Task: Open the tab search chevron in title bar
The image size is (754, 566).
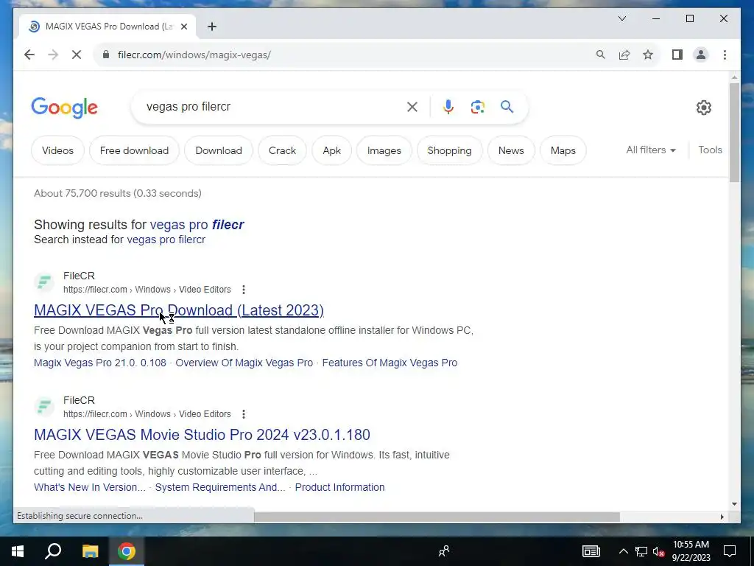Action: pyautogui.click(x=621, y=18)
